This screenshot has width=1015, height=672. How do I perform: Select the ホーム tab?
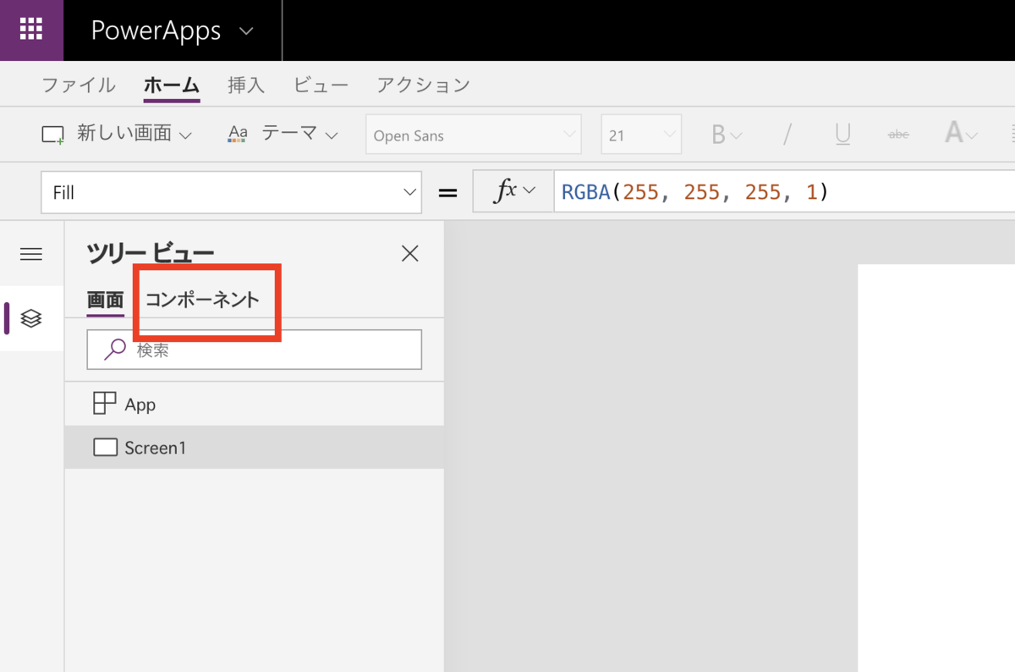pyautogui.click(x=172, y=85)
